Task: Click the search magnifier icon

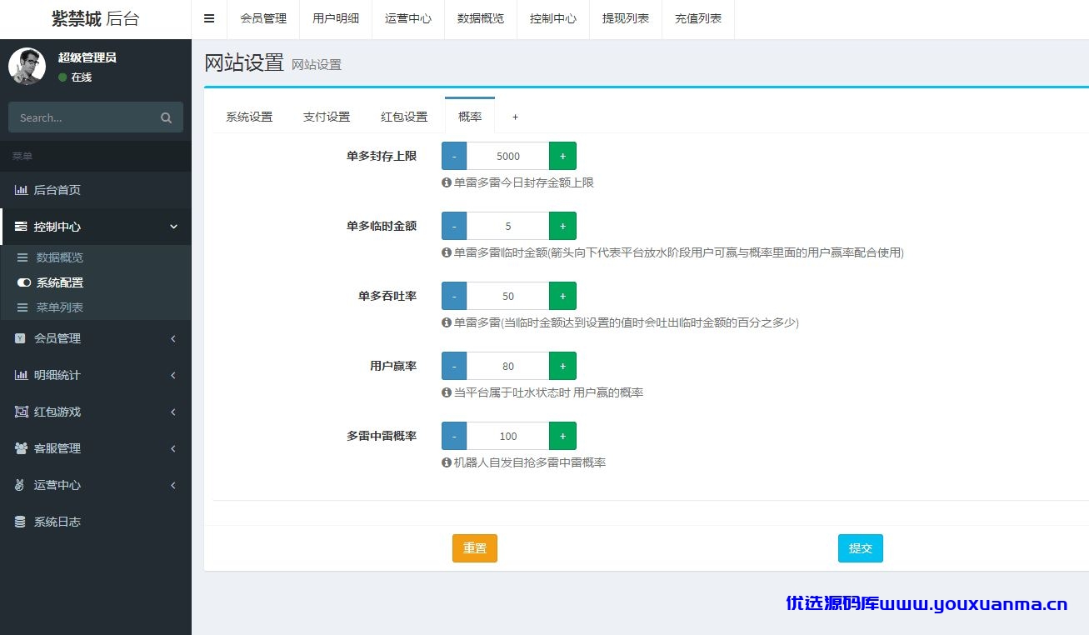Action: 166,117
